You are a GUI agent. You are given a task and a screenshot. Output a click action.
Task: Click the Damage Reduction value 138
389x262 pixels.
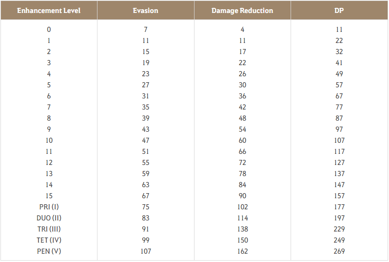pos(243,229)
